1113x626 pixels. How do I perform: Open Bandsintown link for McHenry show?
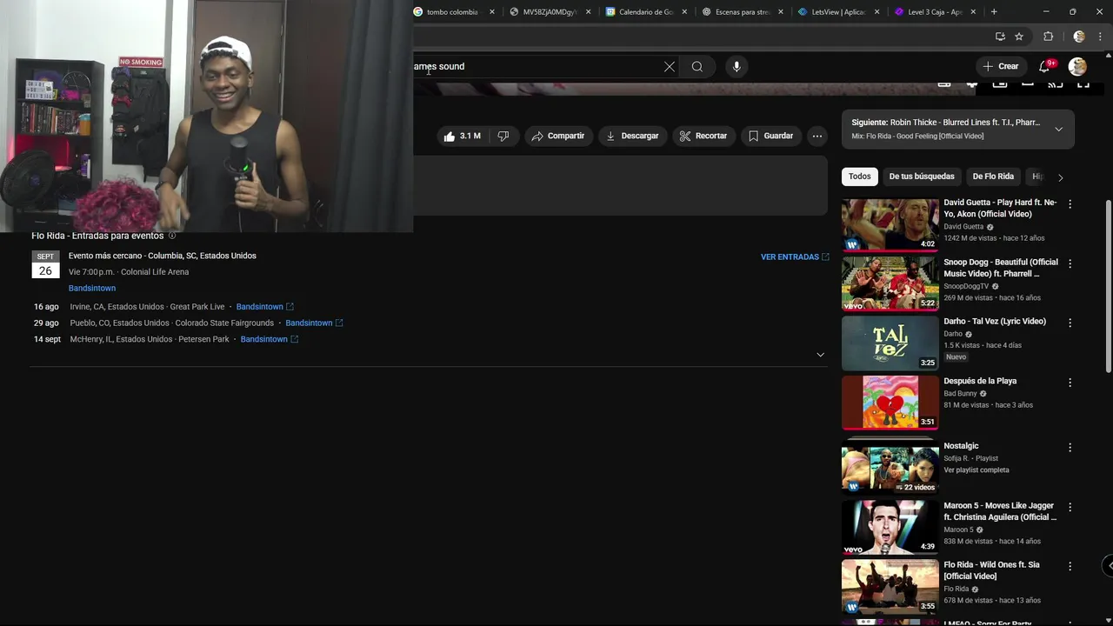269,340
